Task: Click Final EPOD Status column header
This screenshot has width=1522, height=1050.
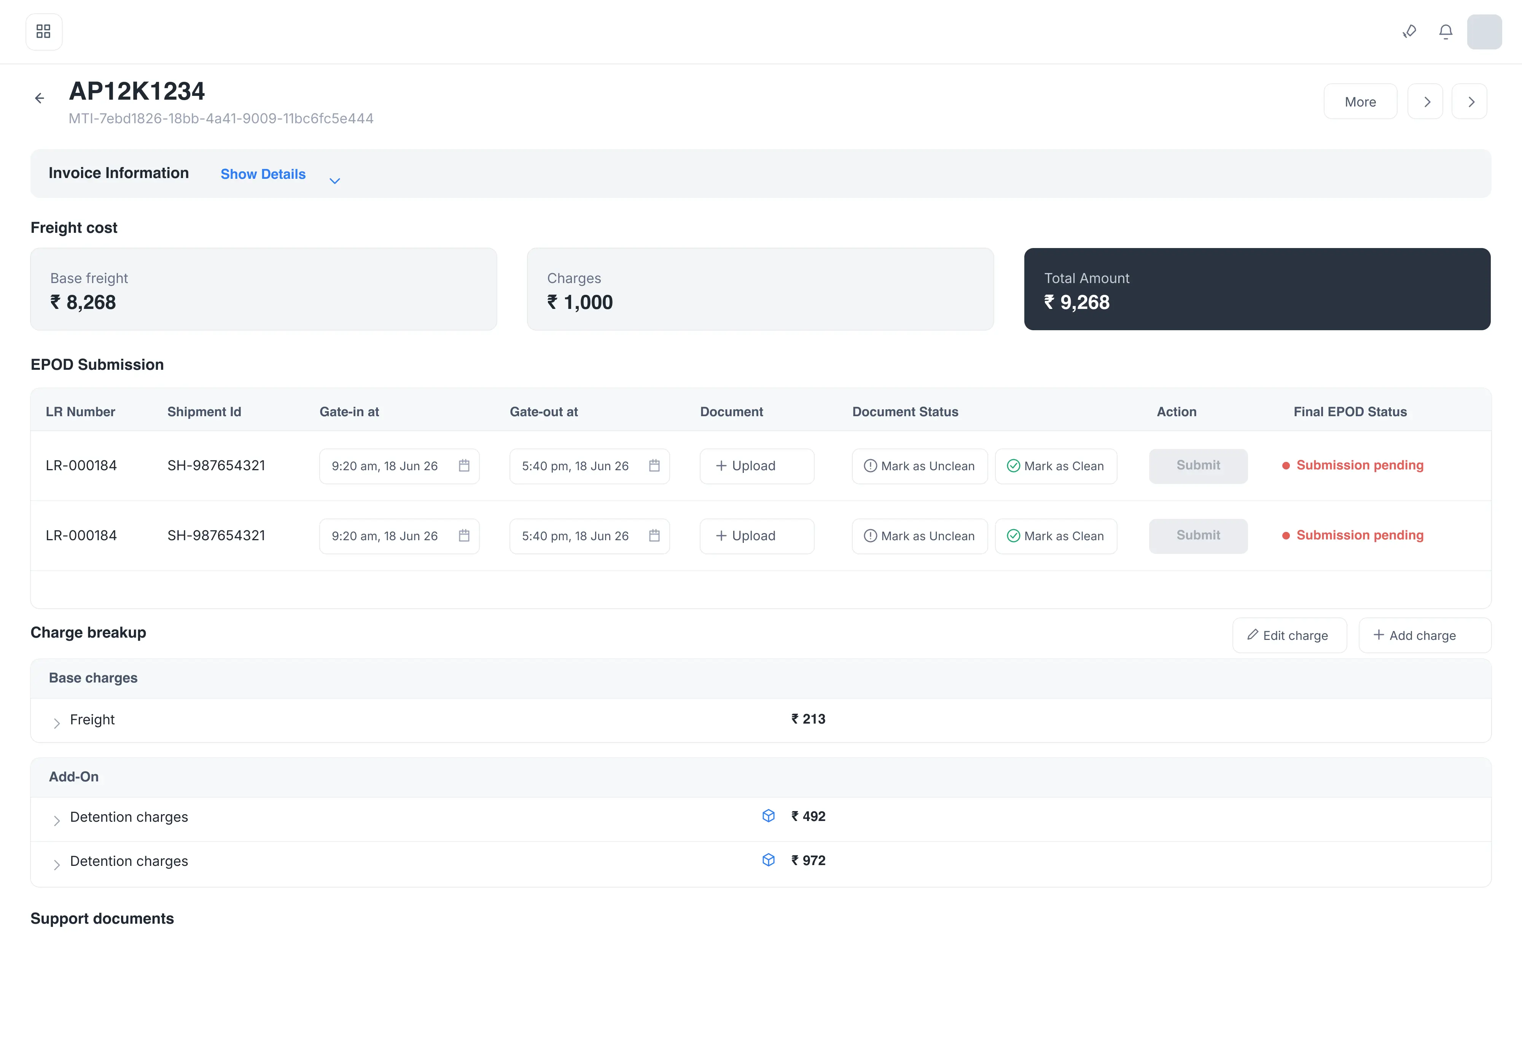Action: (1350, 412)
